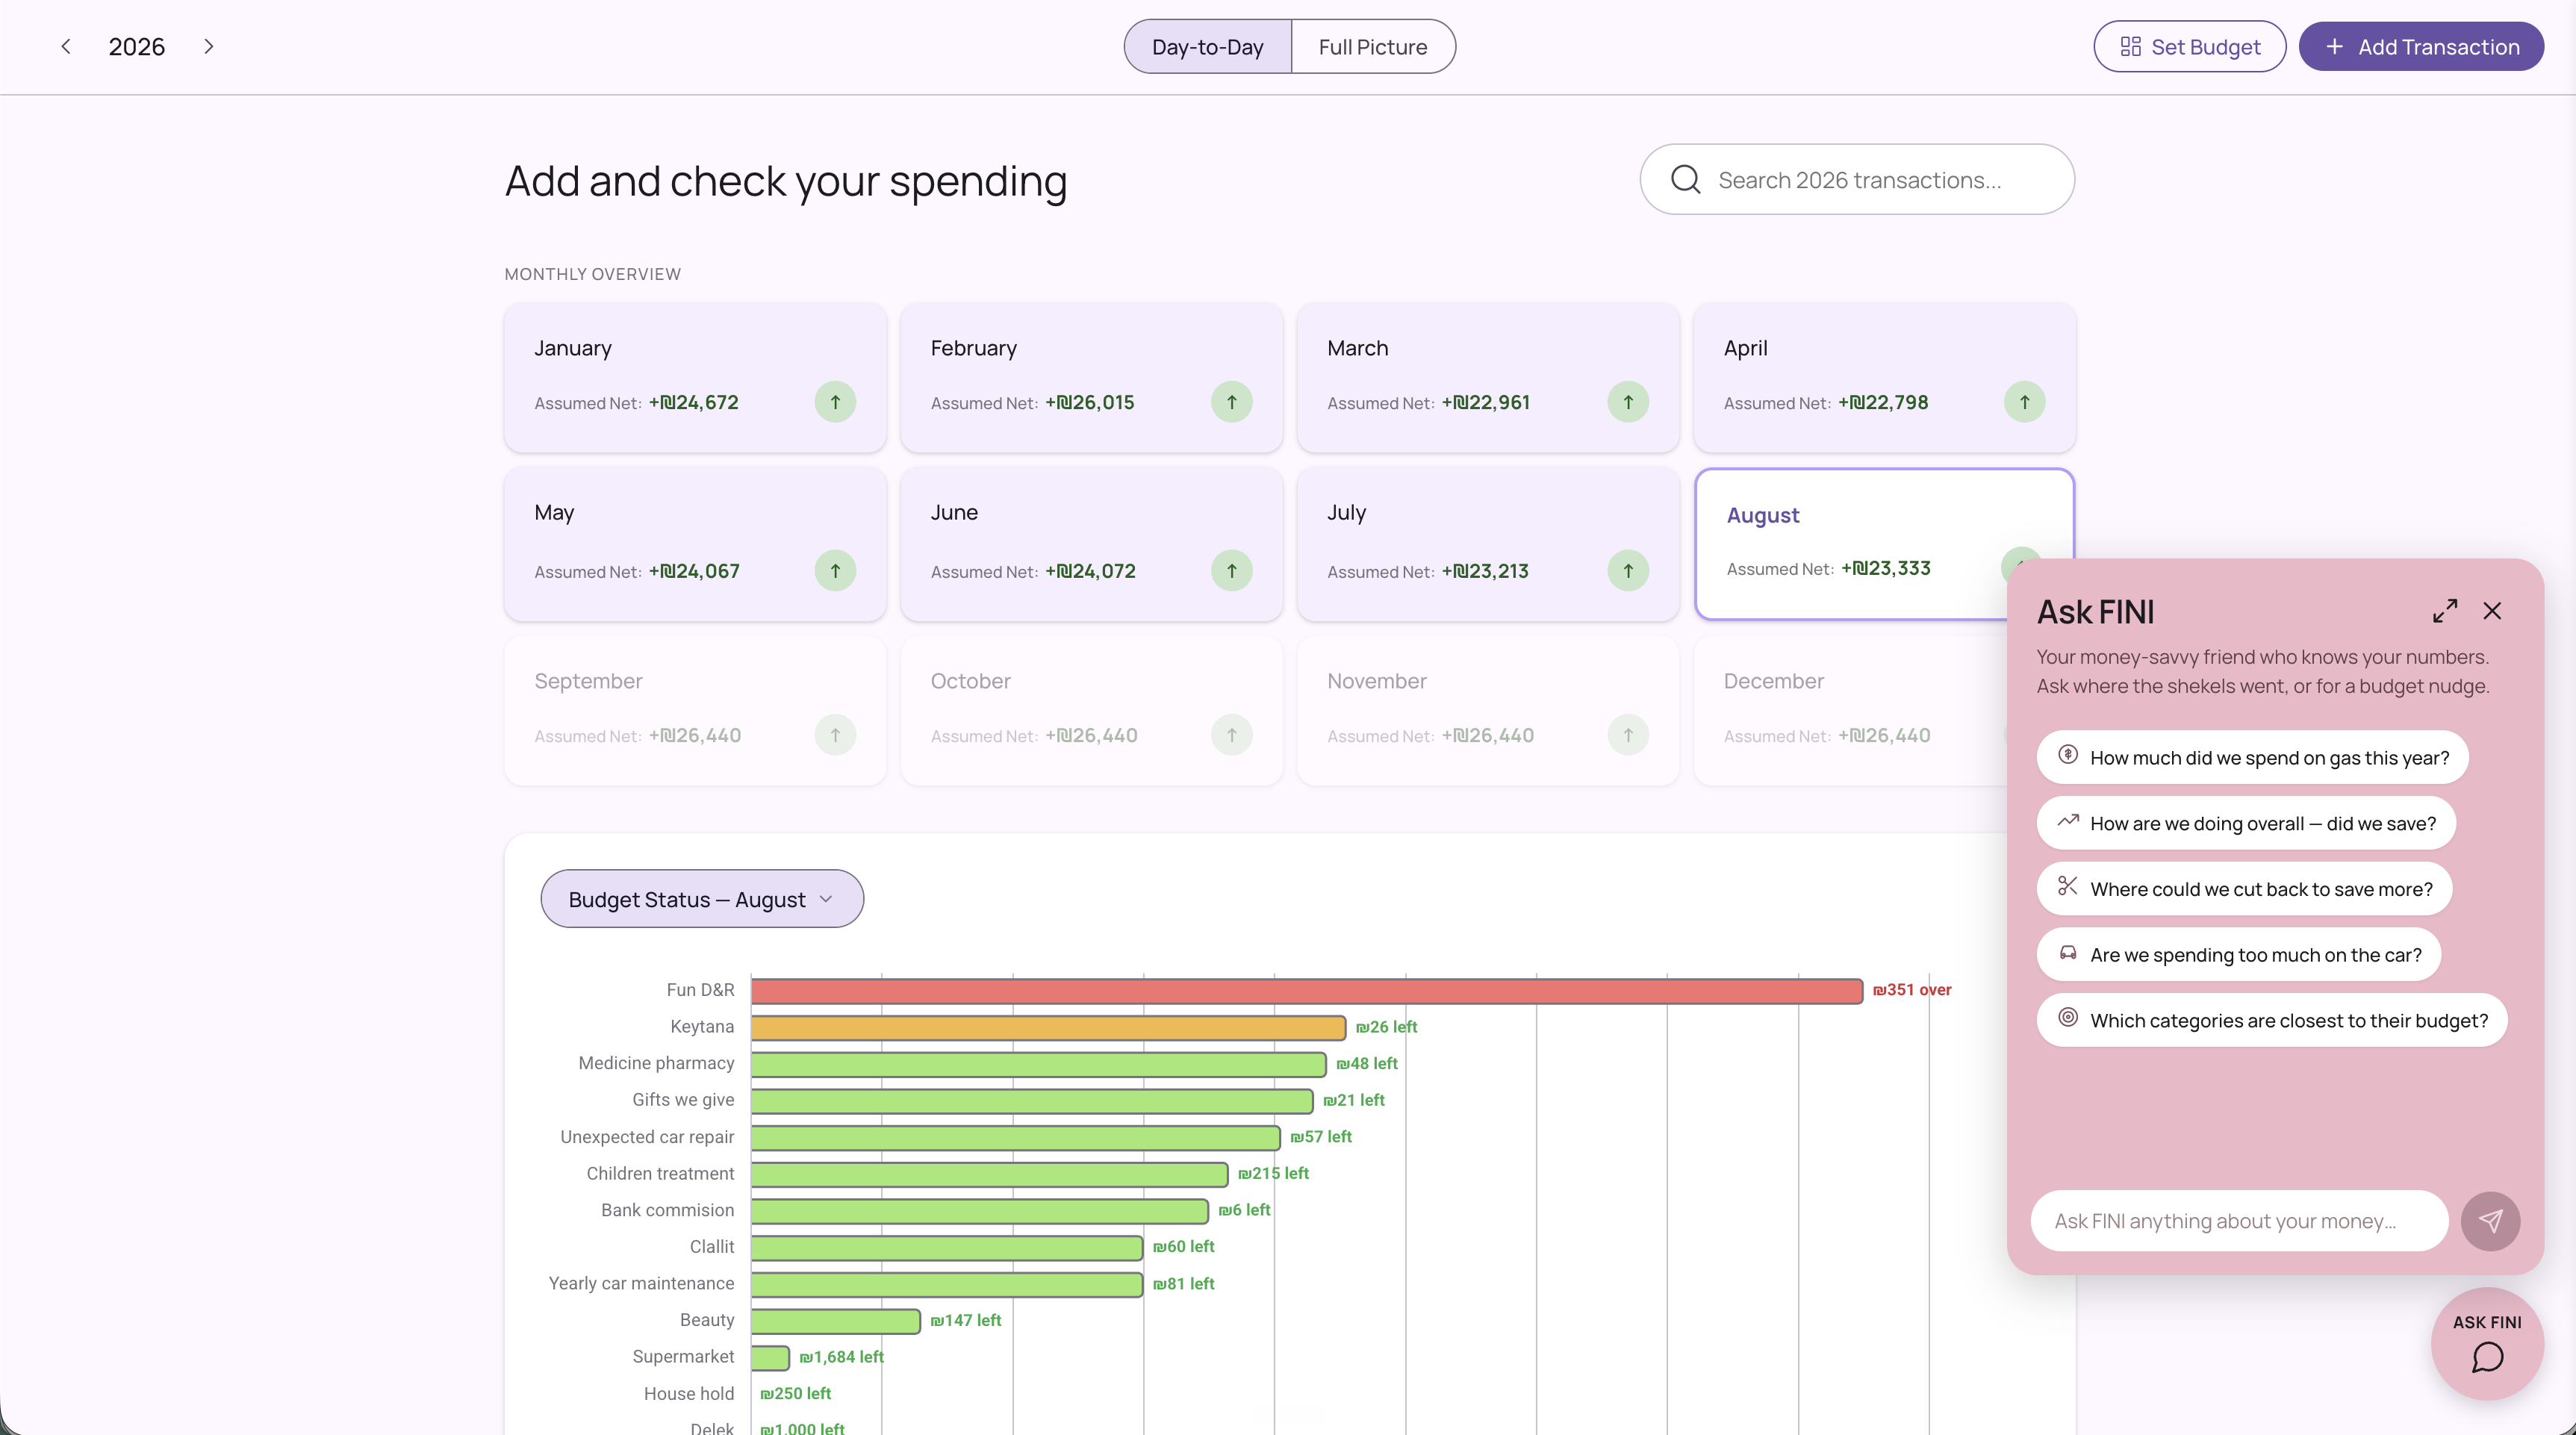
Task: Click the 'House hold' category label
Action: 688,1394
